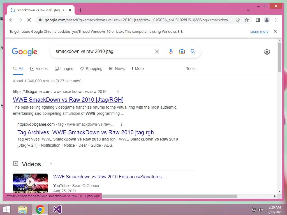Switch to News results tab
Image resolution: width=287 pixels, height=215 pixels.
pyautogui.click(x=117, y=69)
